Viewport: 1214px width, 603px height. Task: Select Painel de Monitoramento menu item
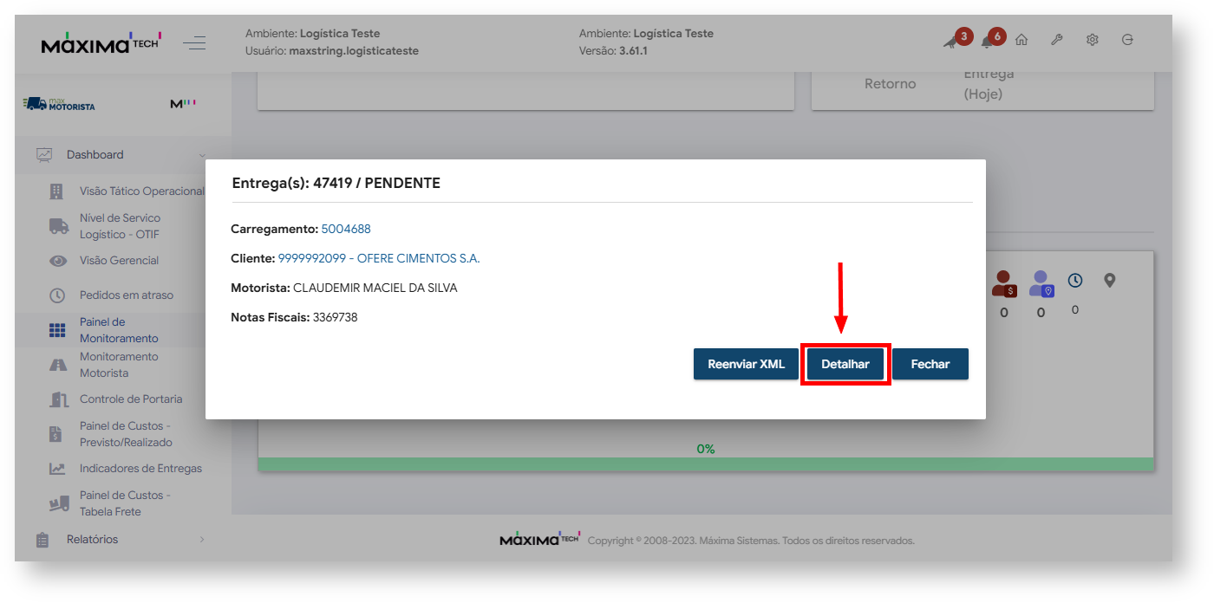point(119,330)
